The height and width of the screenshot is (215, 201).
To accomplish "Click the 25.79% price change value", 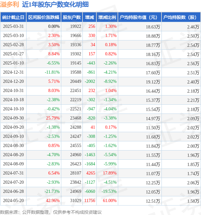I will click(x=53, y=118).
